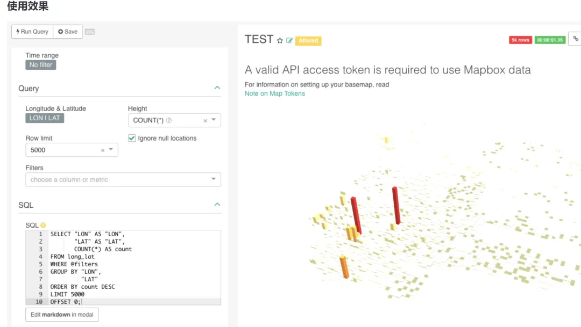Open the Height metric dropdown
Screen dimensions: 581x327
[214, 120]
